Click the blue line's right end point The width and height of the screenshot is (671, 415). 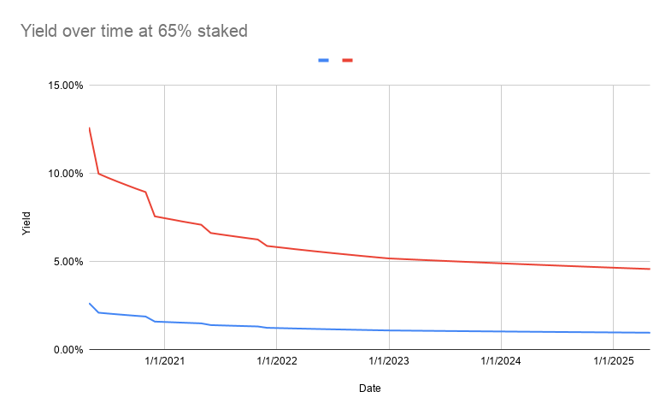click(x=650, y=333)
